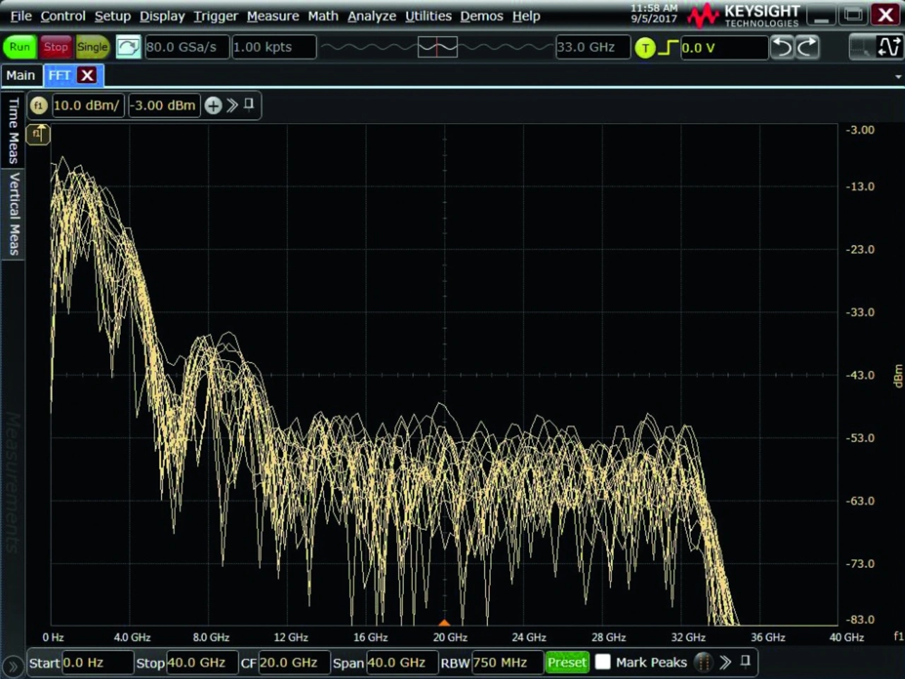Click the f1 function badge

(x=38, y=105)
